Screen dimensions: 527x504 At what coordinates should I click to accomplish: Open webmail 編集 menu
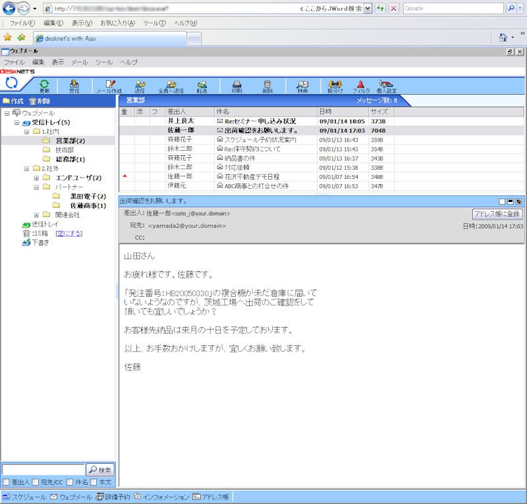(x=38, y=62)
